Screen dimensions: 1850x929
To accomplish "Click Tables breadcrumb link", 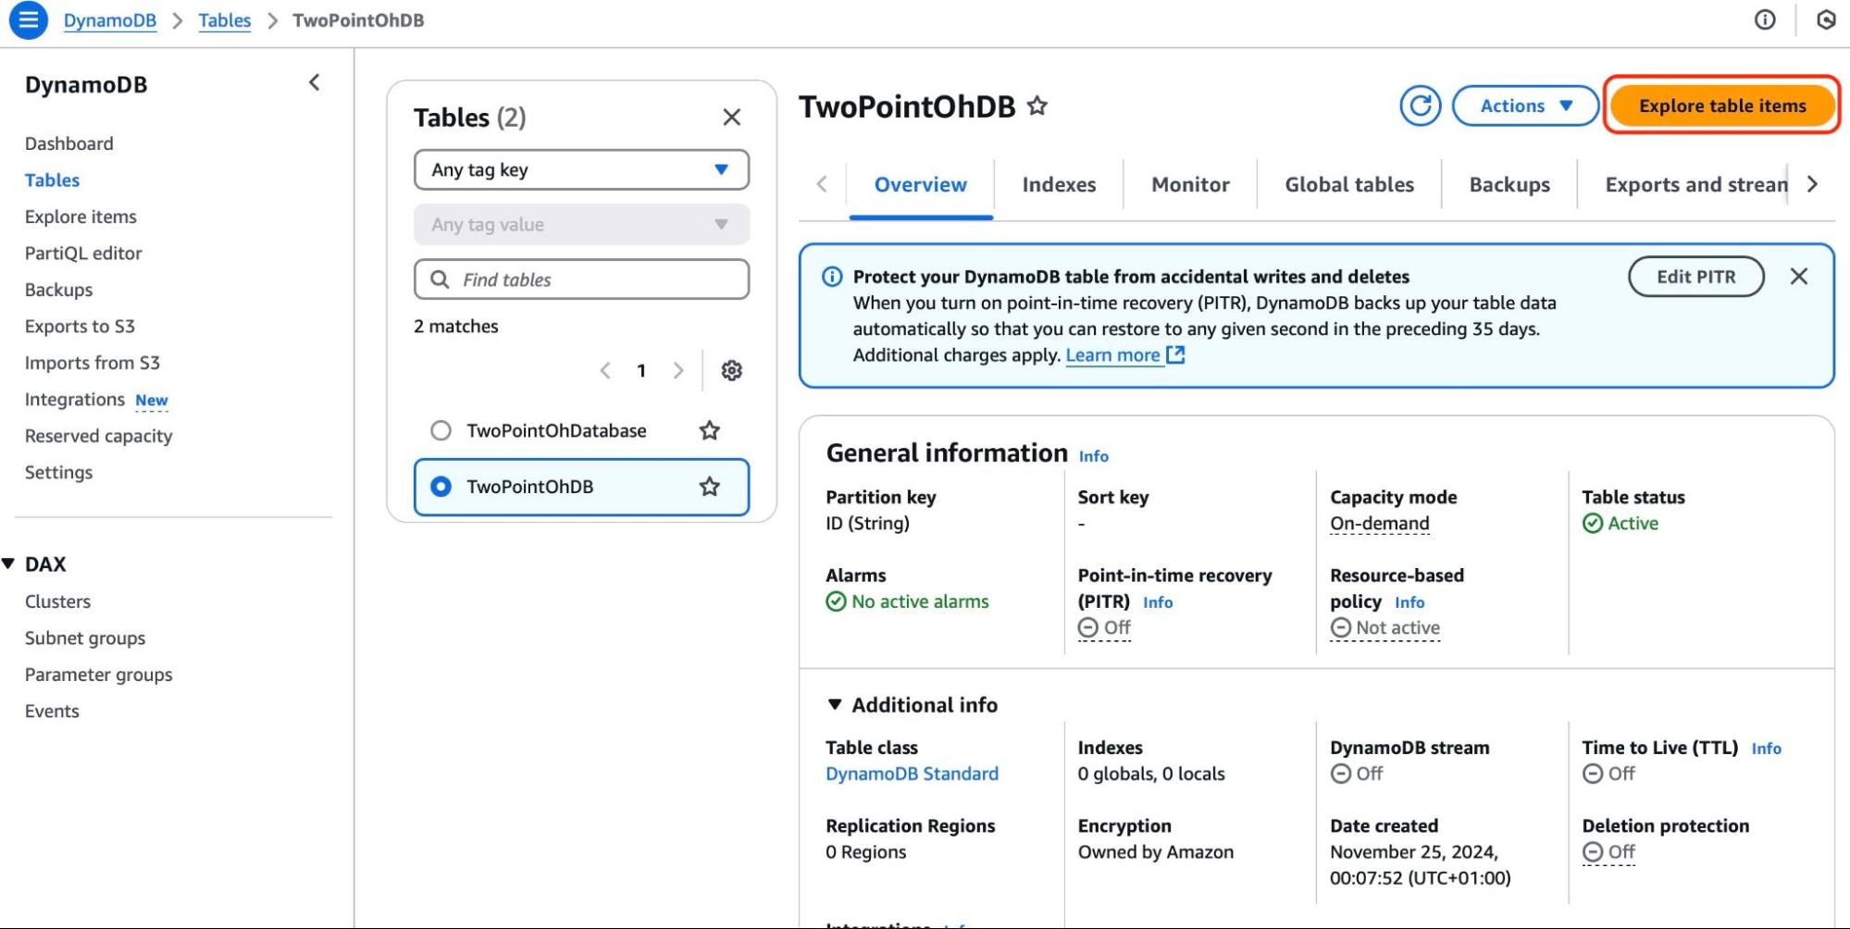I will 225,20.
